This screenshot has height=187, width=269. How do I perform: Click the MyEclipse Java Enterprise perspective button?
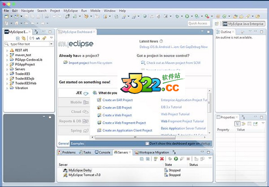point(243,24)
